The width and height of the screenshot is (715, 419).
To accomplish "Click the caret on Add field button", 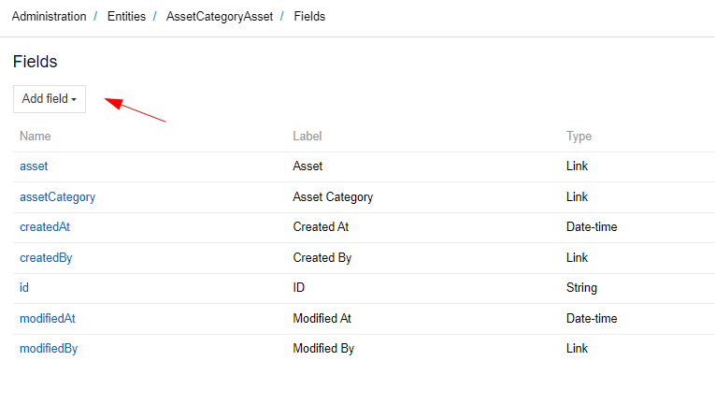I will click(x=74, y=99).
